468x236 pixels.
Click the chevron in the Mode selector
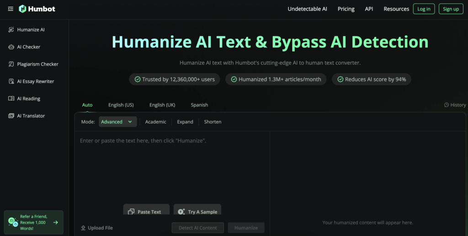point(130,121)
